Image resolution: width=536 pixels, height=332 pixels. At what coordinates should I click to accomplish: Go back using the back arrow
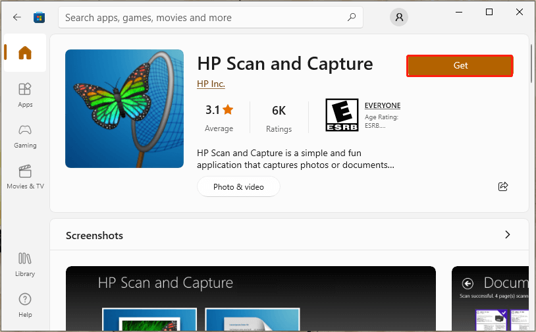pos(16,17)
